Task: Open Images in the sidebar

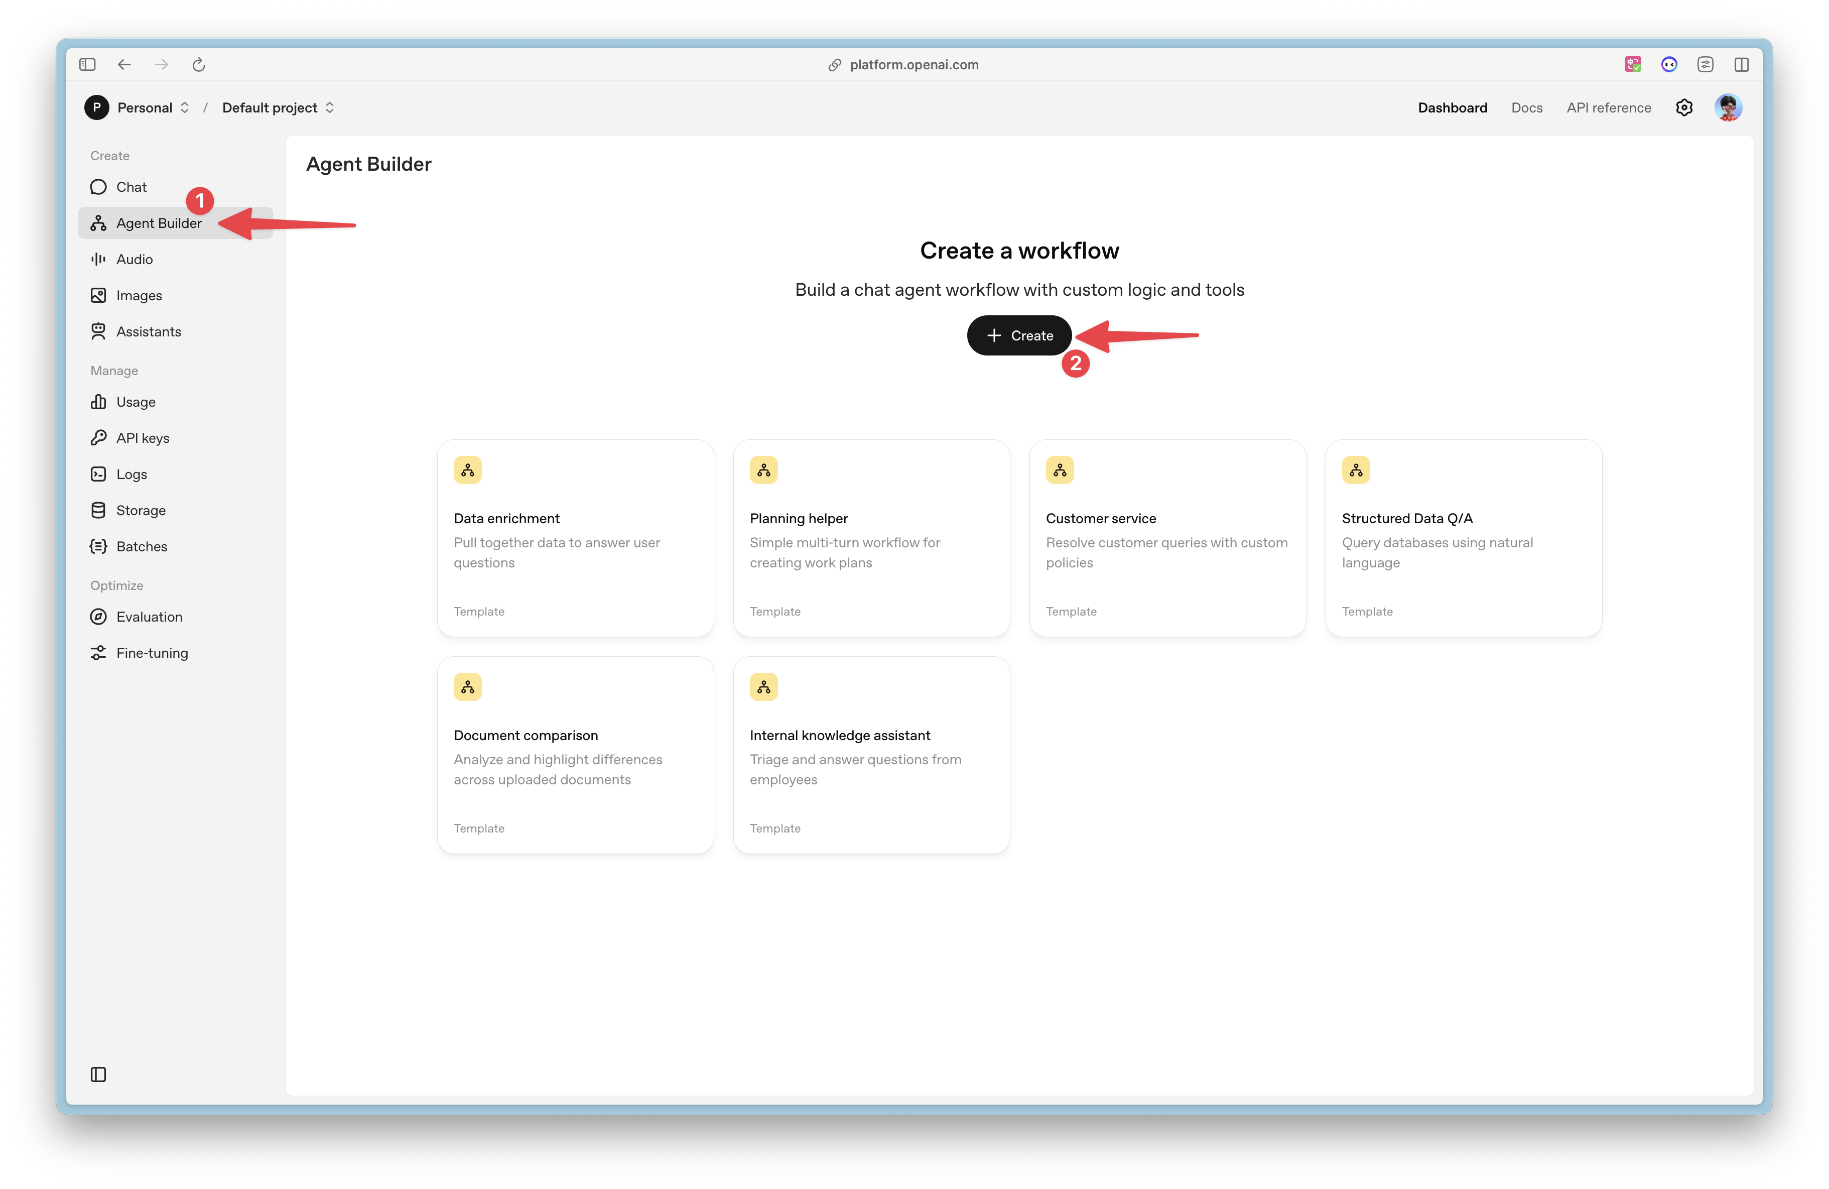Action: pyautogui.click(x=175, y=295)
